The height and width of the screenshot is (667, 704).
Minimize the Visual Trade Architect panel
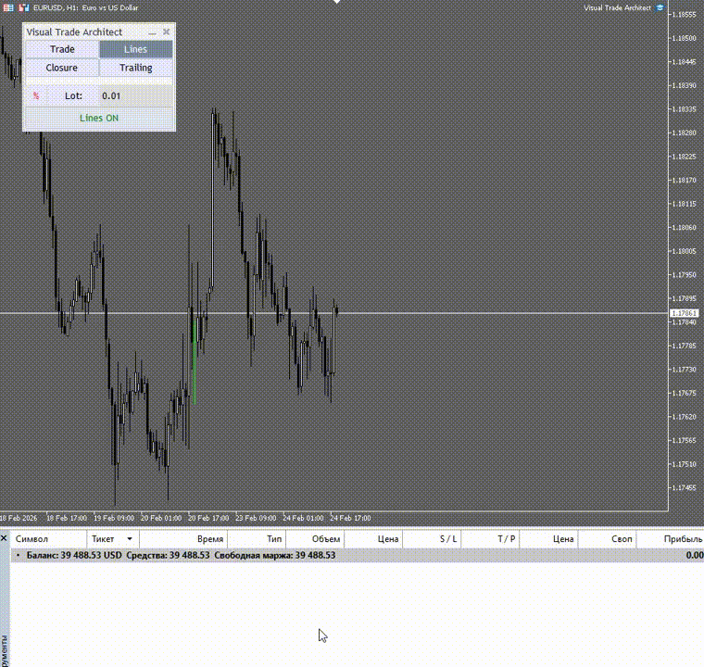152,32
